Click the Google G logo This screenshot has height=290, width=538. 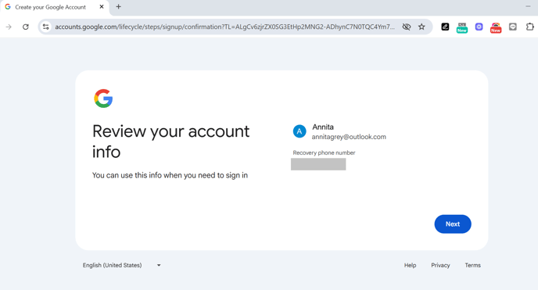pos(103,98)
